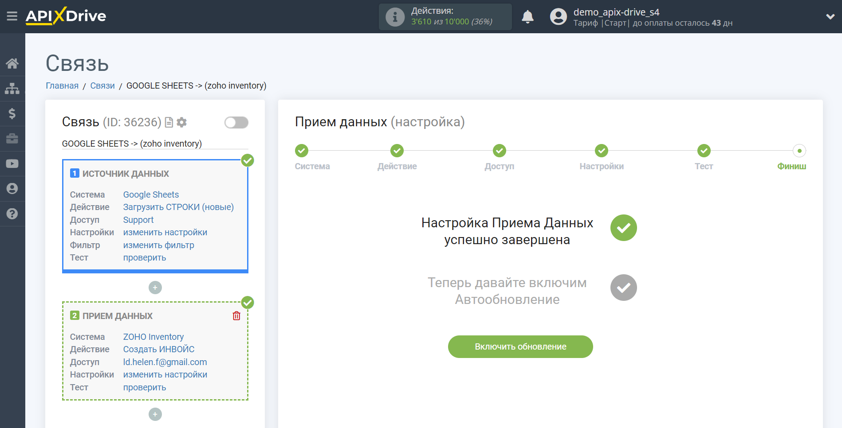
Task: Go to the Настройки step
Action: [602, 151]
